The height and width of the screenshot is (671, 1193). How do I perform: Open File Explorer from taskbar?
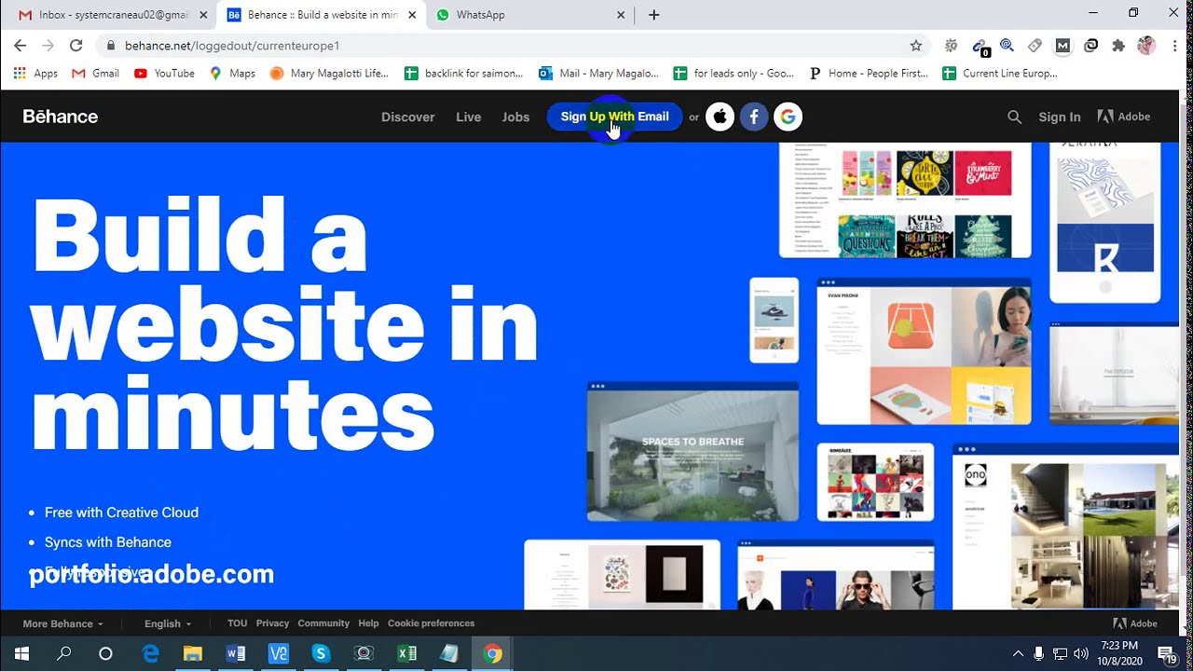(193, 654)
